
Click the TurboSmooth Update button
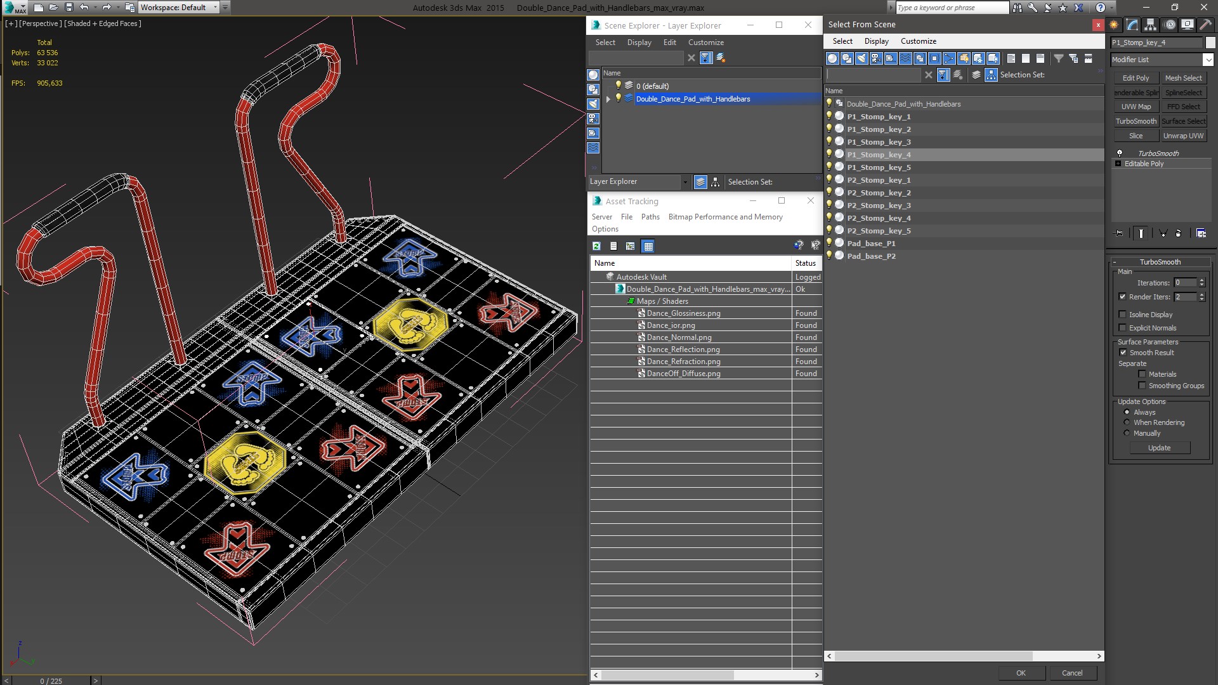(x=1159, y=448)
